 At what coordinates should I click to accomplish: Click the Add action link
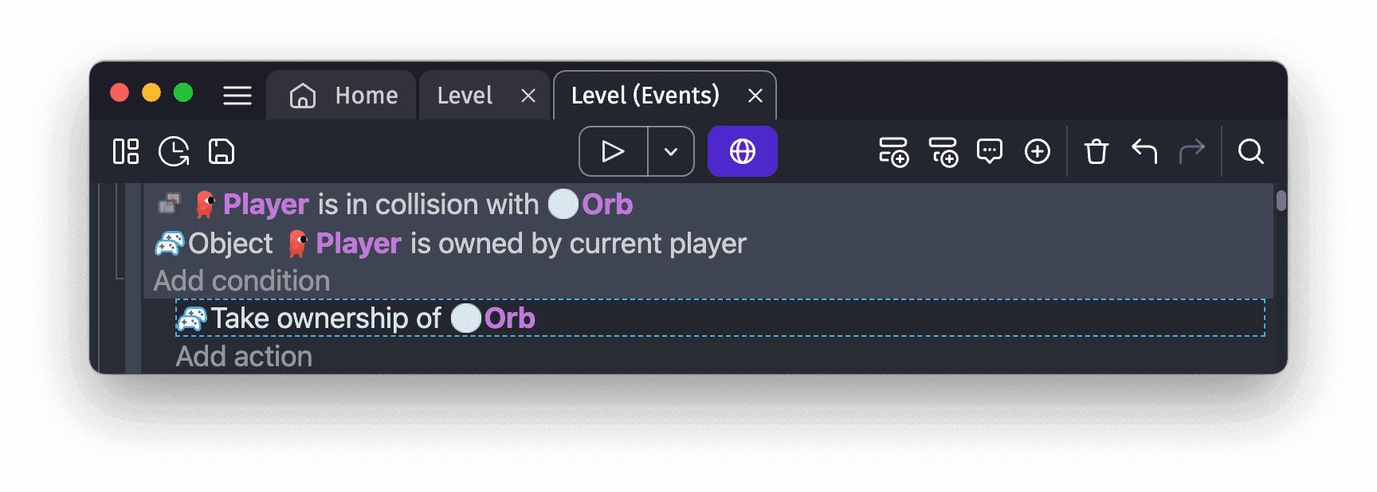click(x=244, y=357)
